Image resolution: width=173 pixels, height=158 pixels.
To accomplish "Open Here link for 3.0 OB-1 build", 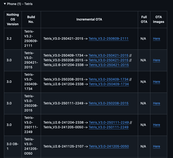I will [x=156, y=146].
